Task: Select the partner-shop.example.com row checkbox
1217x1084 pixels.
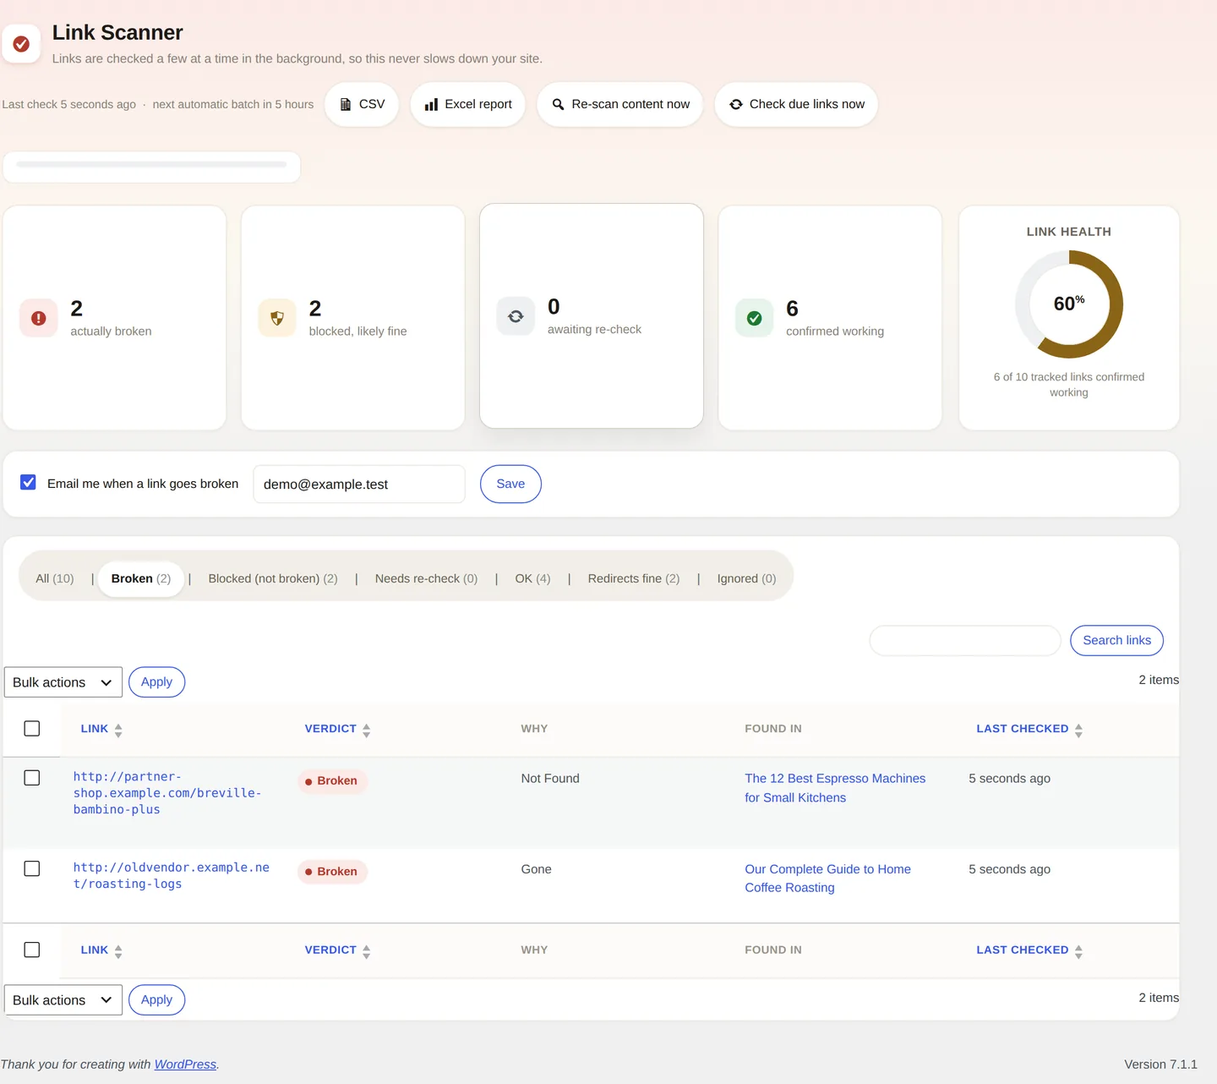Action: pos(32,778)
